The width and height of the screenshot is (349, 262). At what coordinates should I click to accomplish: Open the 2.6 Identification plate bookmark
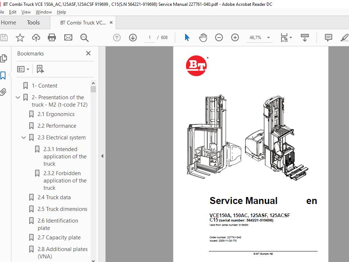tap(58, 224)
